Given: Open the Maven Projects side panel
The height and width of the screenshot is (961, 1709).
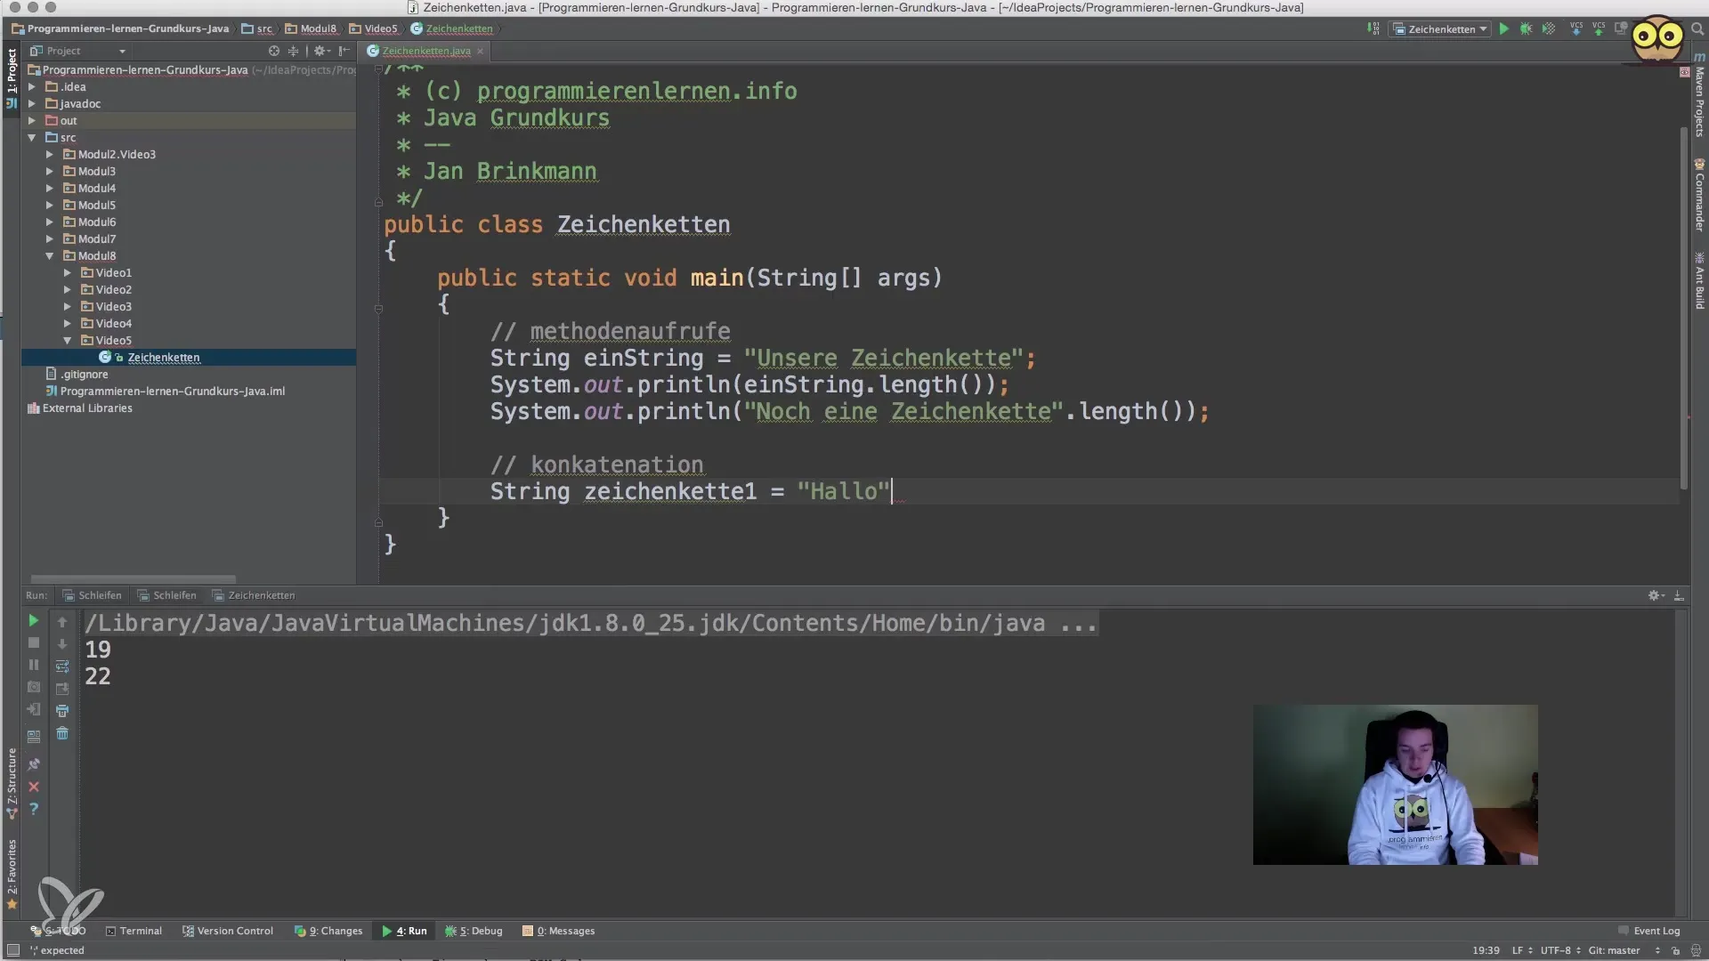Looking at the screenshot, I should pos(1699,96).
